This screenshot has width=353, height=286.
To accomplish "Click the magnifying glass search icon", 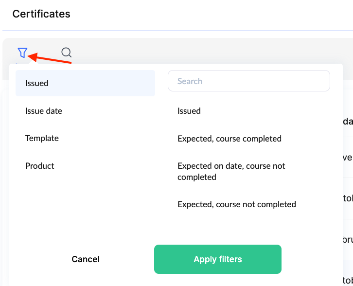I will click(67, 53).
